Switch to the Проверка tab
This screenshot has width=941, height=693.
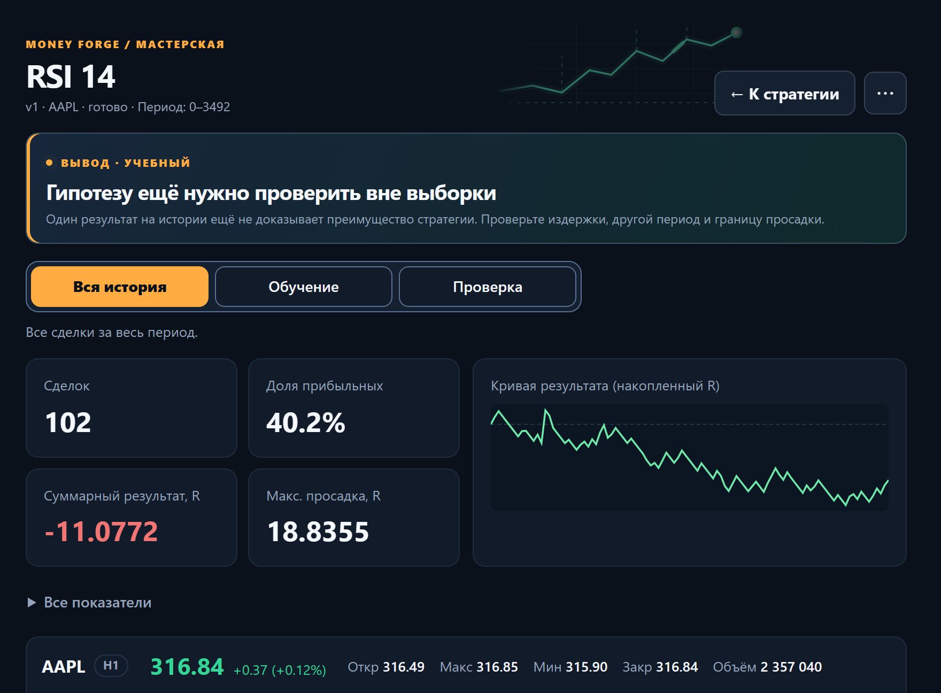coord(488,287)
